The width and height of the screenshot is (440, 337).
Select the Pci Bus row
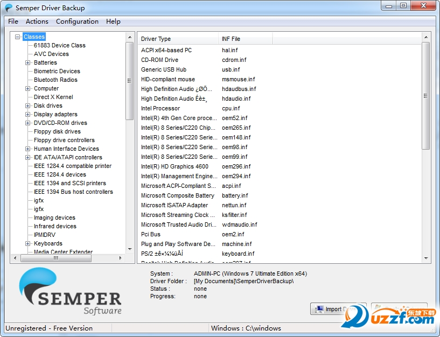[x=279, y=234]
